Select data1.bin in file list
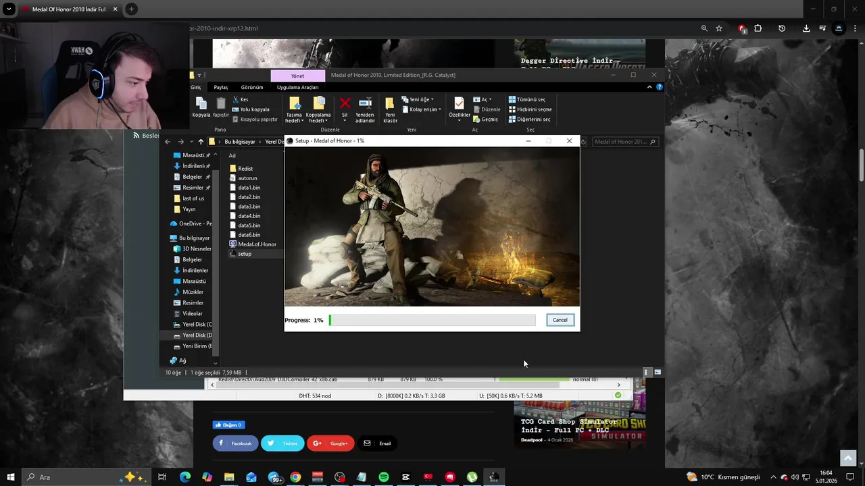865x486 pixels. pyautogui.click(x=249, y=188)
